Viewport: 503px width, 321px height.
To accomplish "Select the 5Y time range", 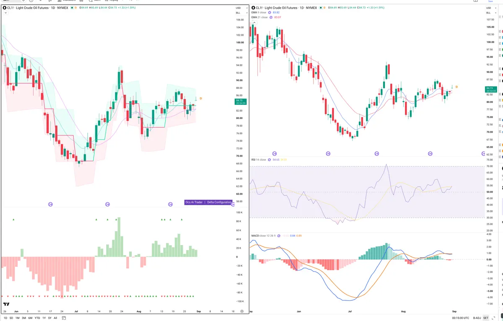I will pos(49,318).
